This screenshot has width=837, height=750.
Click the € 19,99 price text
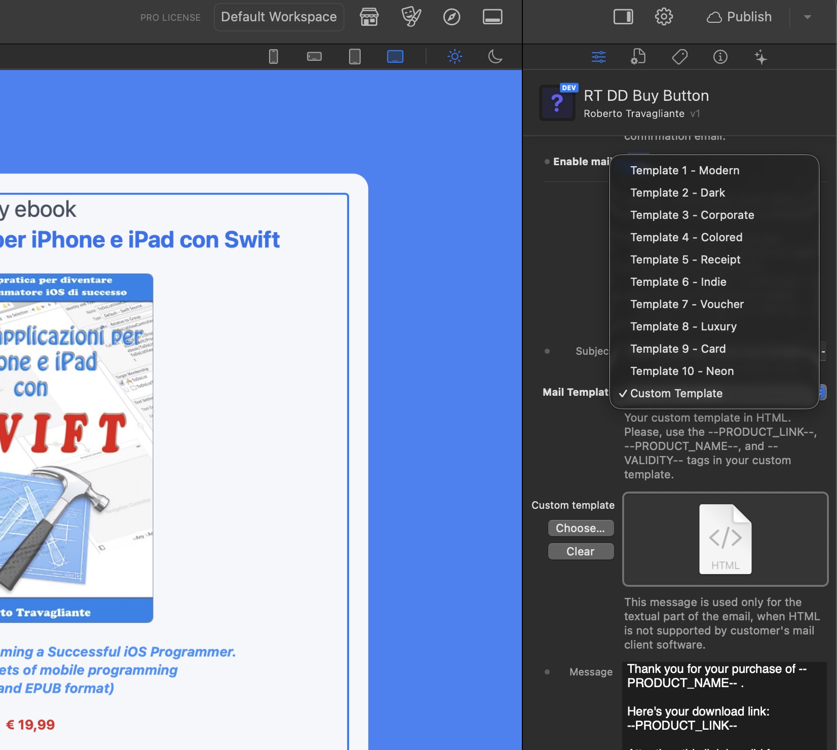pos(30,725)
